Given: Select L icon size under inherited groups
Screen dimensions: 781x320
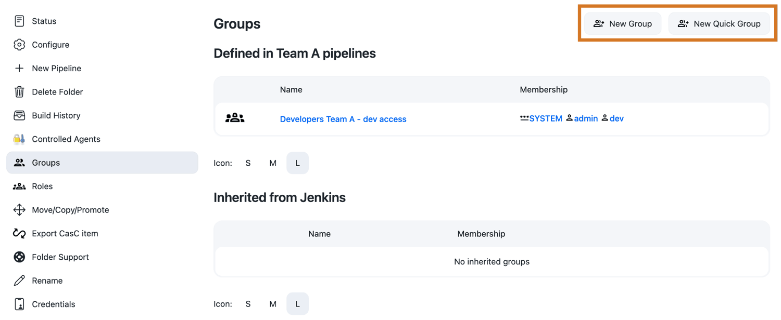Looking at the screenshot, I should [x=297, y=304].
